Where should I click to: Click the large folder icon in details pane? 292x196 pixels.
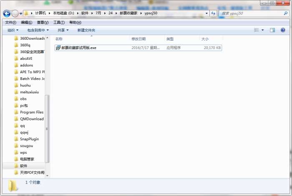pos(13,186)
